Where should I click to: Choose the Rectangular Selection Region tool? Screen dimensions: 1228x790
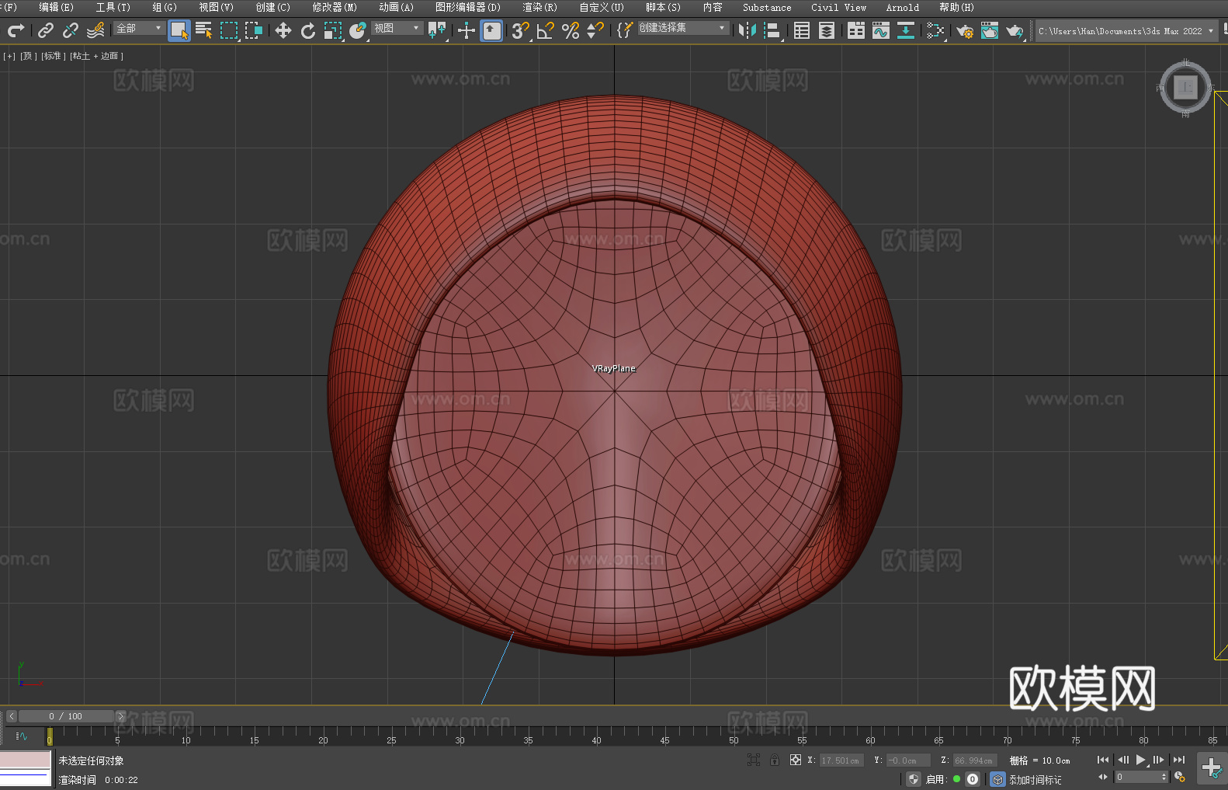coord(229,30)
